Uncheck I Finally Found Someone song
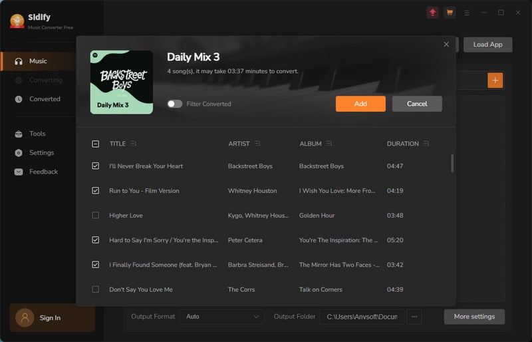The image size is (532, 342). [x=96, y=265]
